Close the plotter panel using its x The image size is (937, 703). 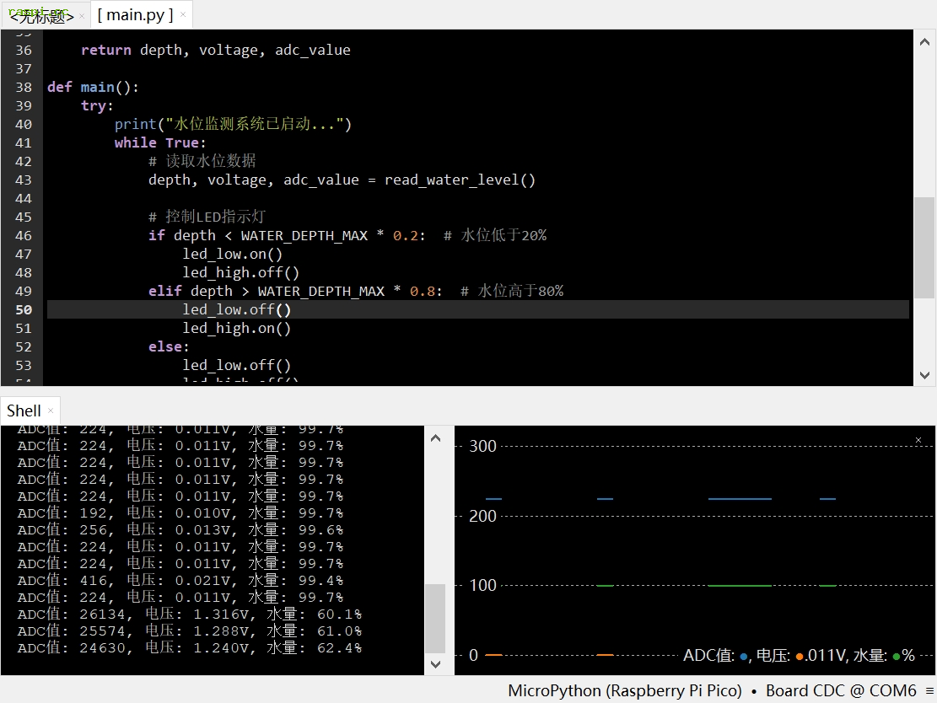[918, 440]
